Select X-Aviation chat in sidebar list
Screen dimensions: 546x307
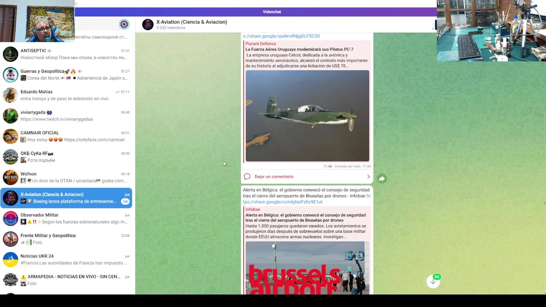66,198
